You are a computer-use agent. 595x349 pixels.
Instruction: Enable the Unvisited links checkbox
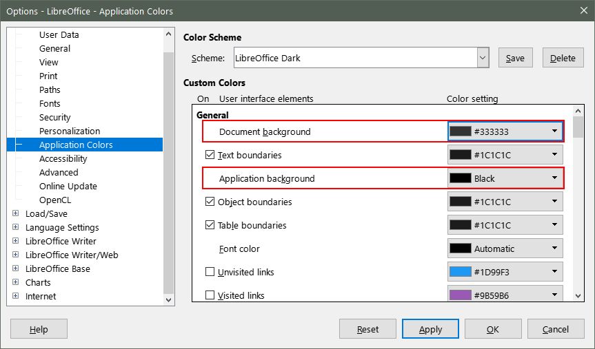pyautogui.click(x=210, y=272)
